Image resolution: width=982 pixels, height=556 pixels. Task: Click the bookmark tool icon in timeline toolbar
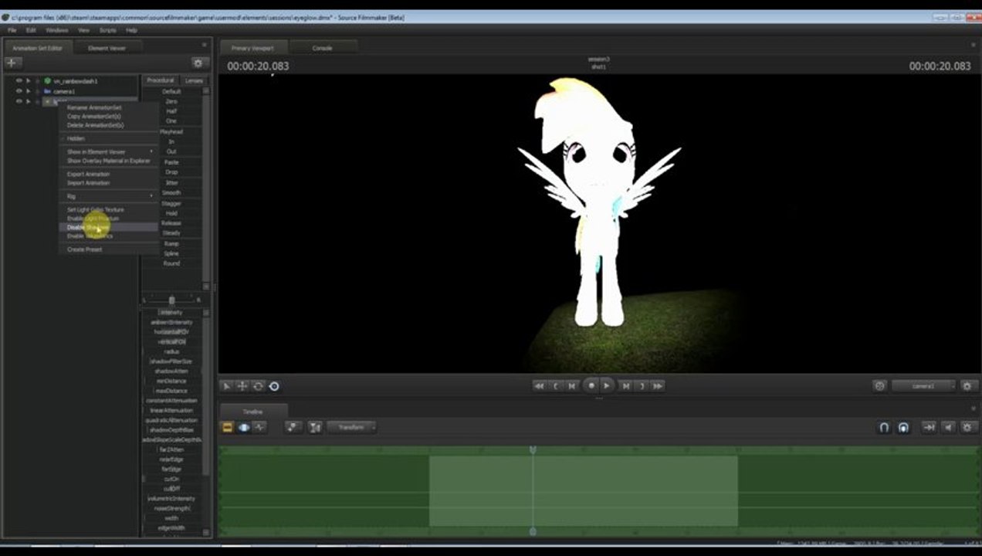click(x=293, y=427)
